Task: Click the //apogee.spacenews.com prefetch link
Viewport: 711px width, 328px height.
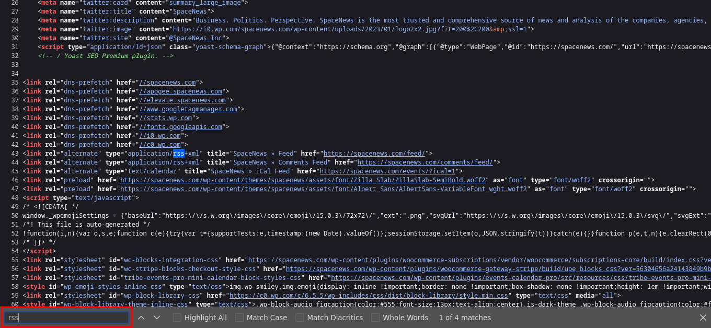Action: coord(180,91)
